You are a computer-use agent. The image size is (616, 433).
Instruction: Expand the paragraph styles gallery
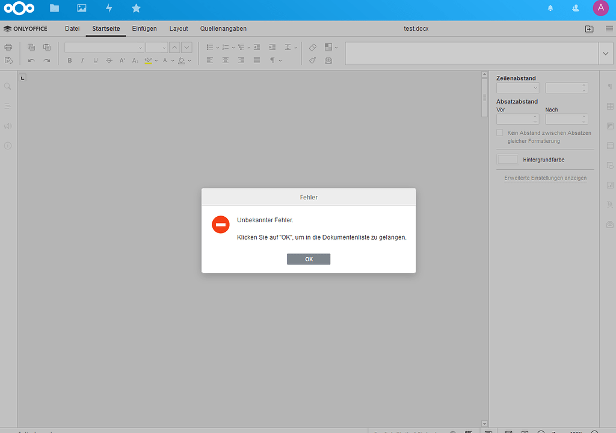coord(605,54)
